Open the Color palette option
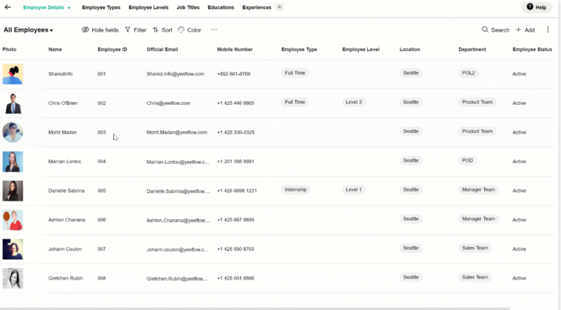 point(189,30)
